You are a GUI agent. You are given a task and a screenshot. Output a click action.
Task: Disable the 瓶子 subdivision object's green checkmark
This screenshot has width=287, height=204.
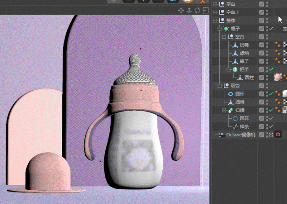(x=271, y=29)
